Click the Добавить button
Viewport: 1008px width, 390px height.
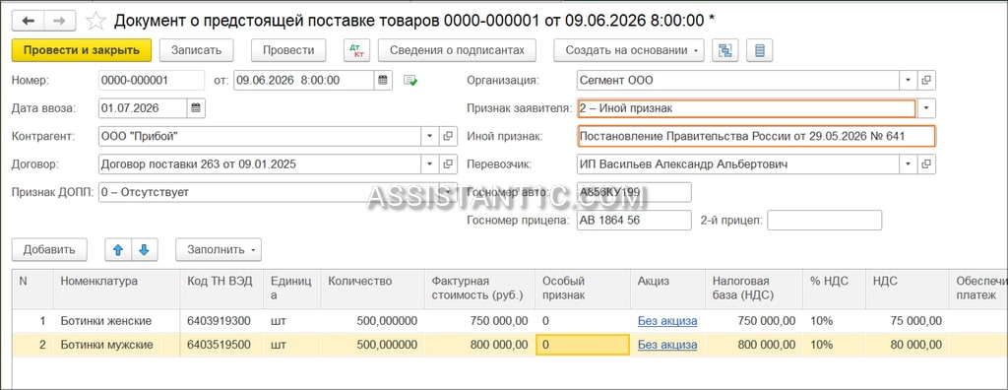(49, 250)
